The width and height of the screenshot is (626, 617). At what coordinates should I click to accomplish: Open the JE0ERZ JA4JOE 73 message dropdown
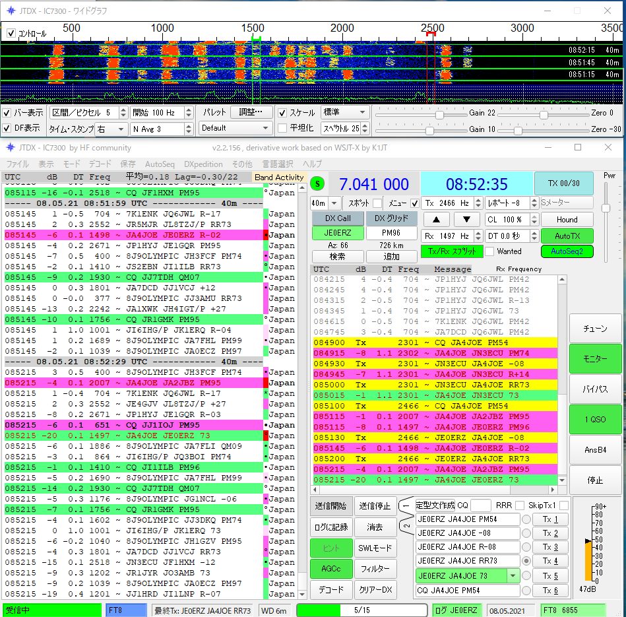click(x=513, y=575)
